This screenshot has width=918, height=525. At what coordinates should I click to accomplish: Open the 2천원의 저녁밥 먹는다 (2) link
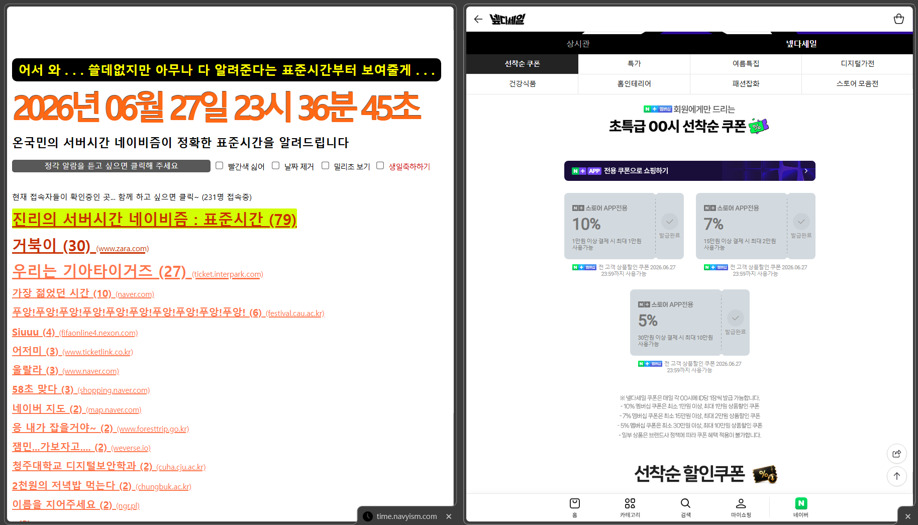(101, 486)
